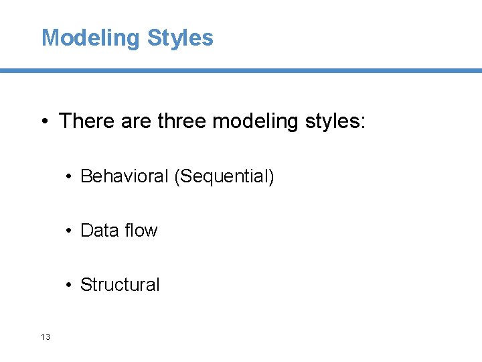The height and width of the screenshot is (362, 482).
Task: Click the word 'modeling' in the main bullet
Action: [x=255, y=121]
